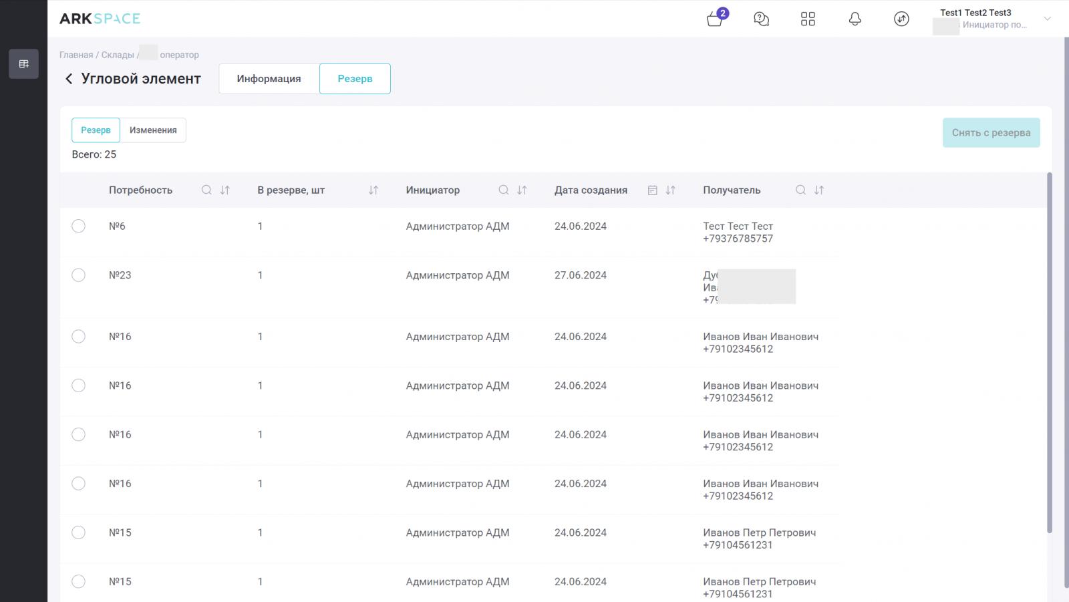Switch to the top Резерв tab
1069x602 pixels.
pos(355,79)
